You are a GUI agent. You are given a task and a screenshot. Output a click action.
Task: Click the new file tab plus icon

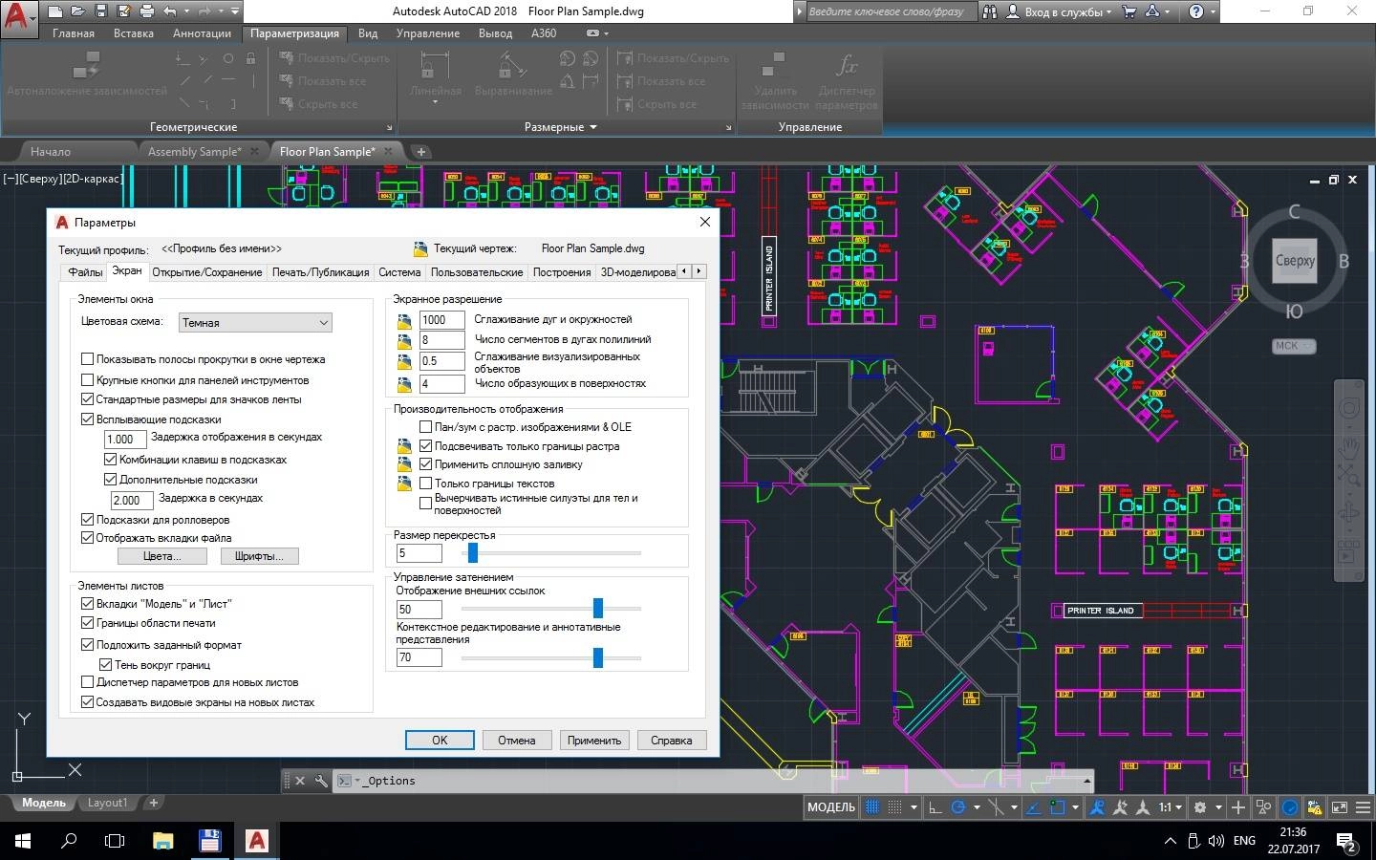pos(421,151)
